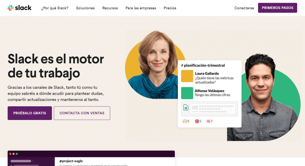Click the photo of the man in gray shirt

click(264, 98)
